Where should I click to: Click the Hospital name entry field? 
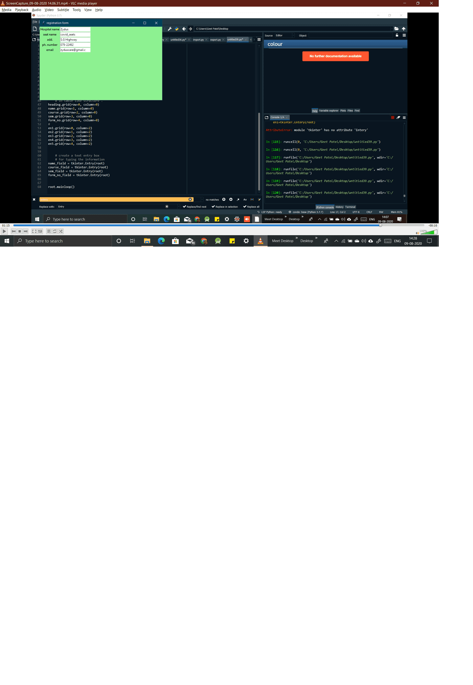pos(75,29)
